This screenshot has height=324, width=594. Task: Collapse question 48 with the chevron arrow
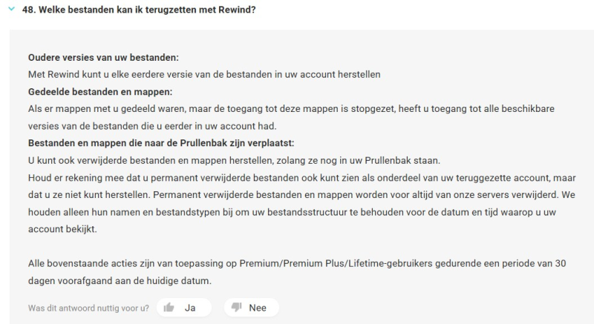coord(10,10)
